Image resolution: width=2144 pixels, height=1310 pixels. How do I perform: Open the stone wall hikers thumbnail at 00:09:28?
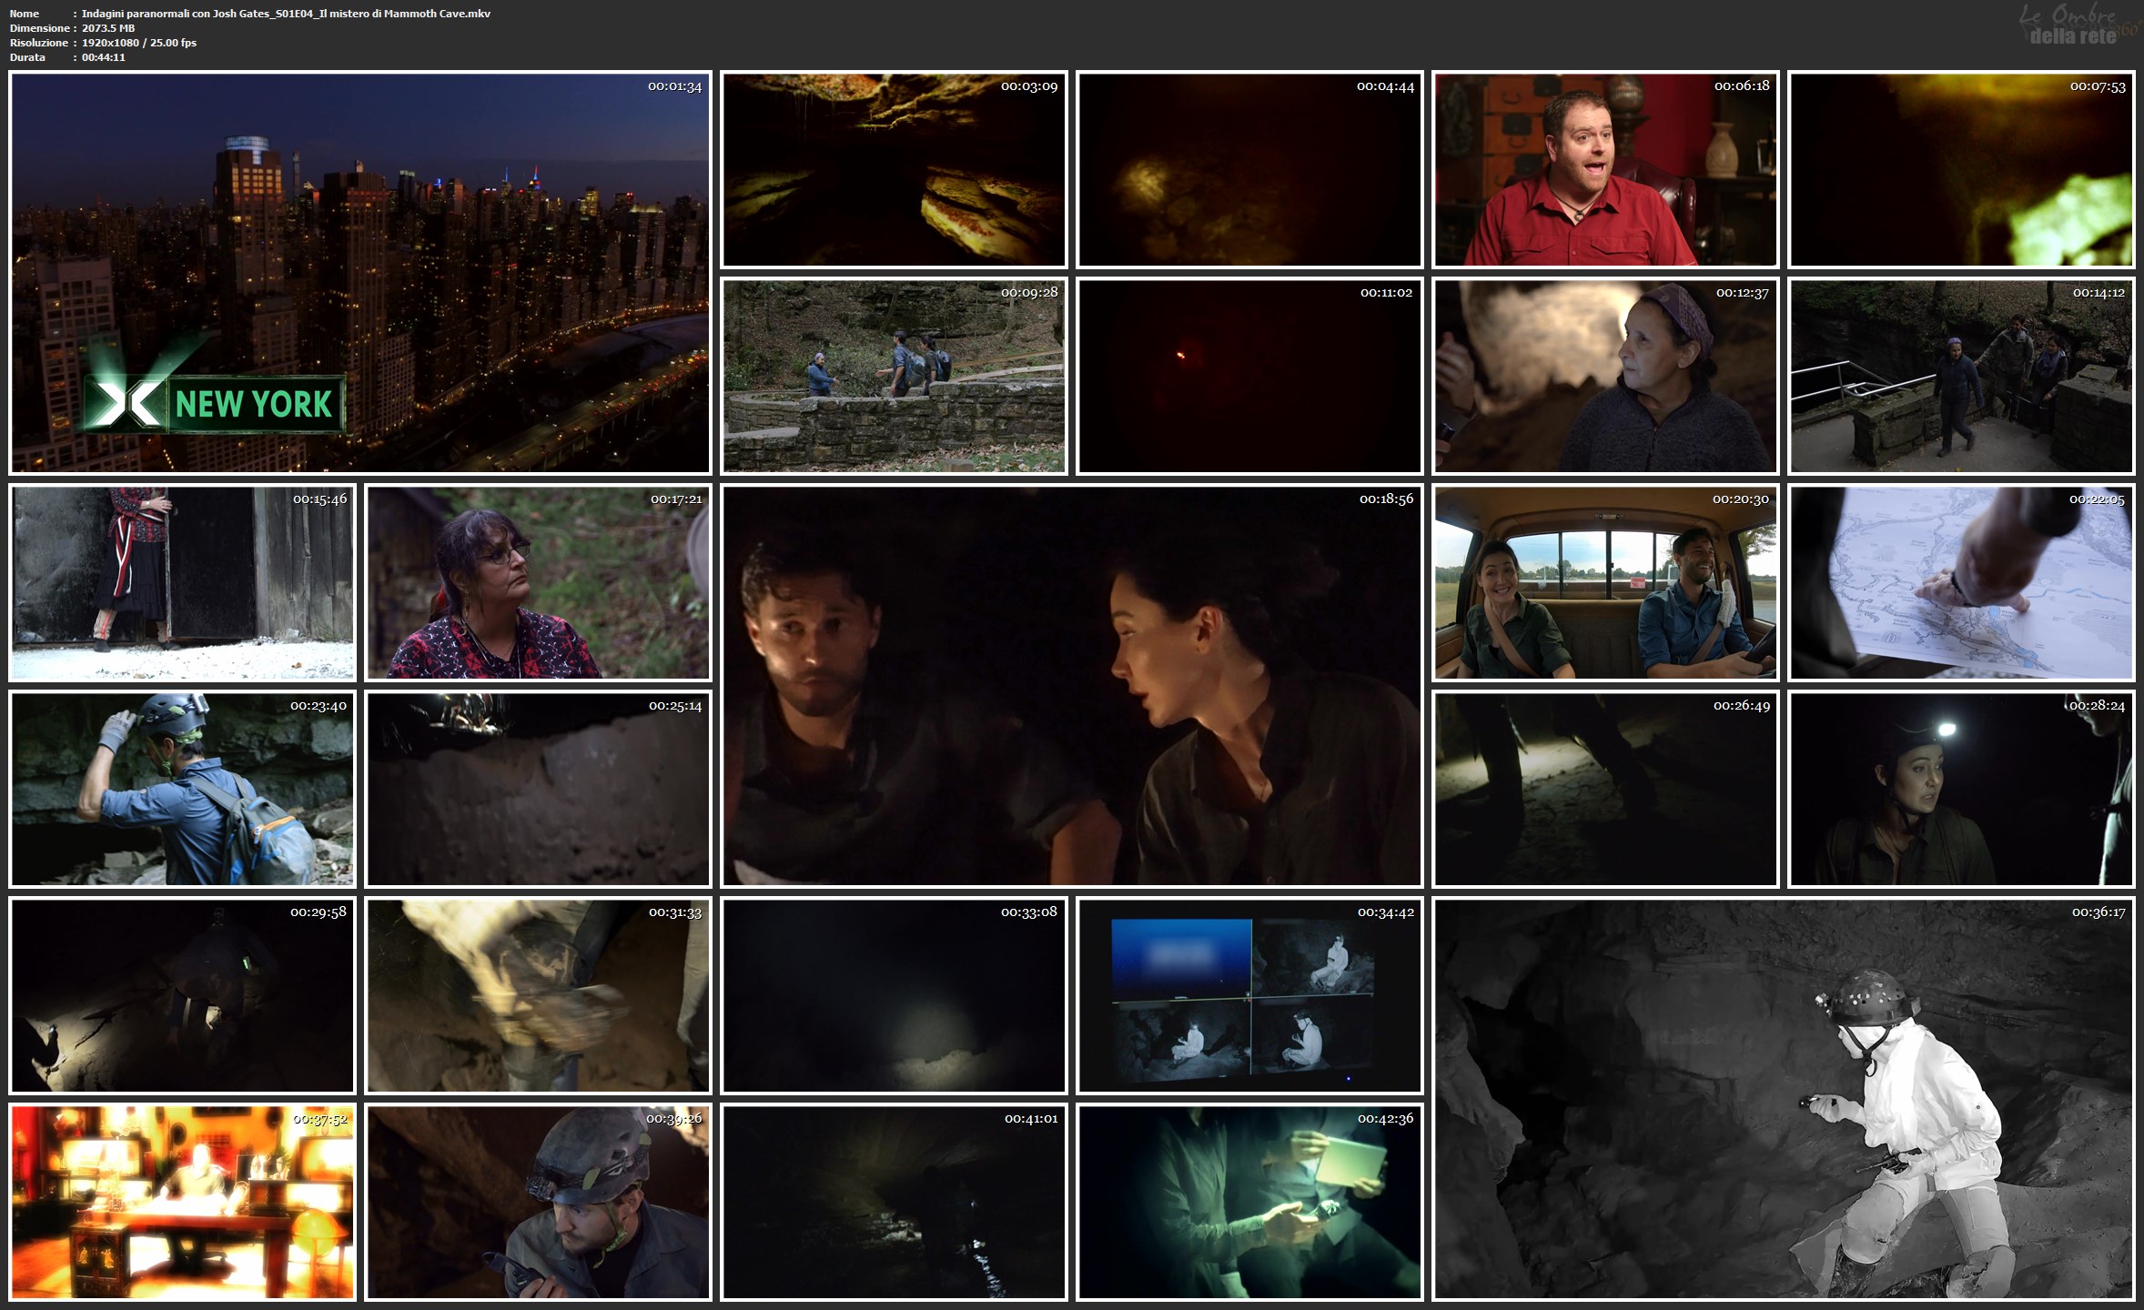click(x=894, y=377)
